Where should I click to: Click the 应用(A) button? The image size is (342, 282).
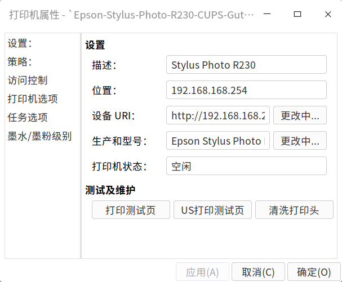(202, 272)
